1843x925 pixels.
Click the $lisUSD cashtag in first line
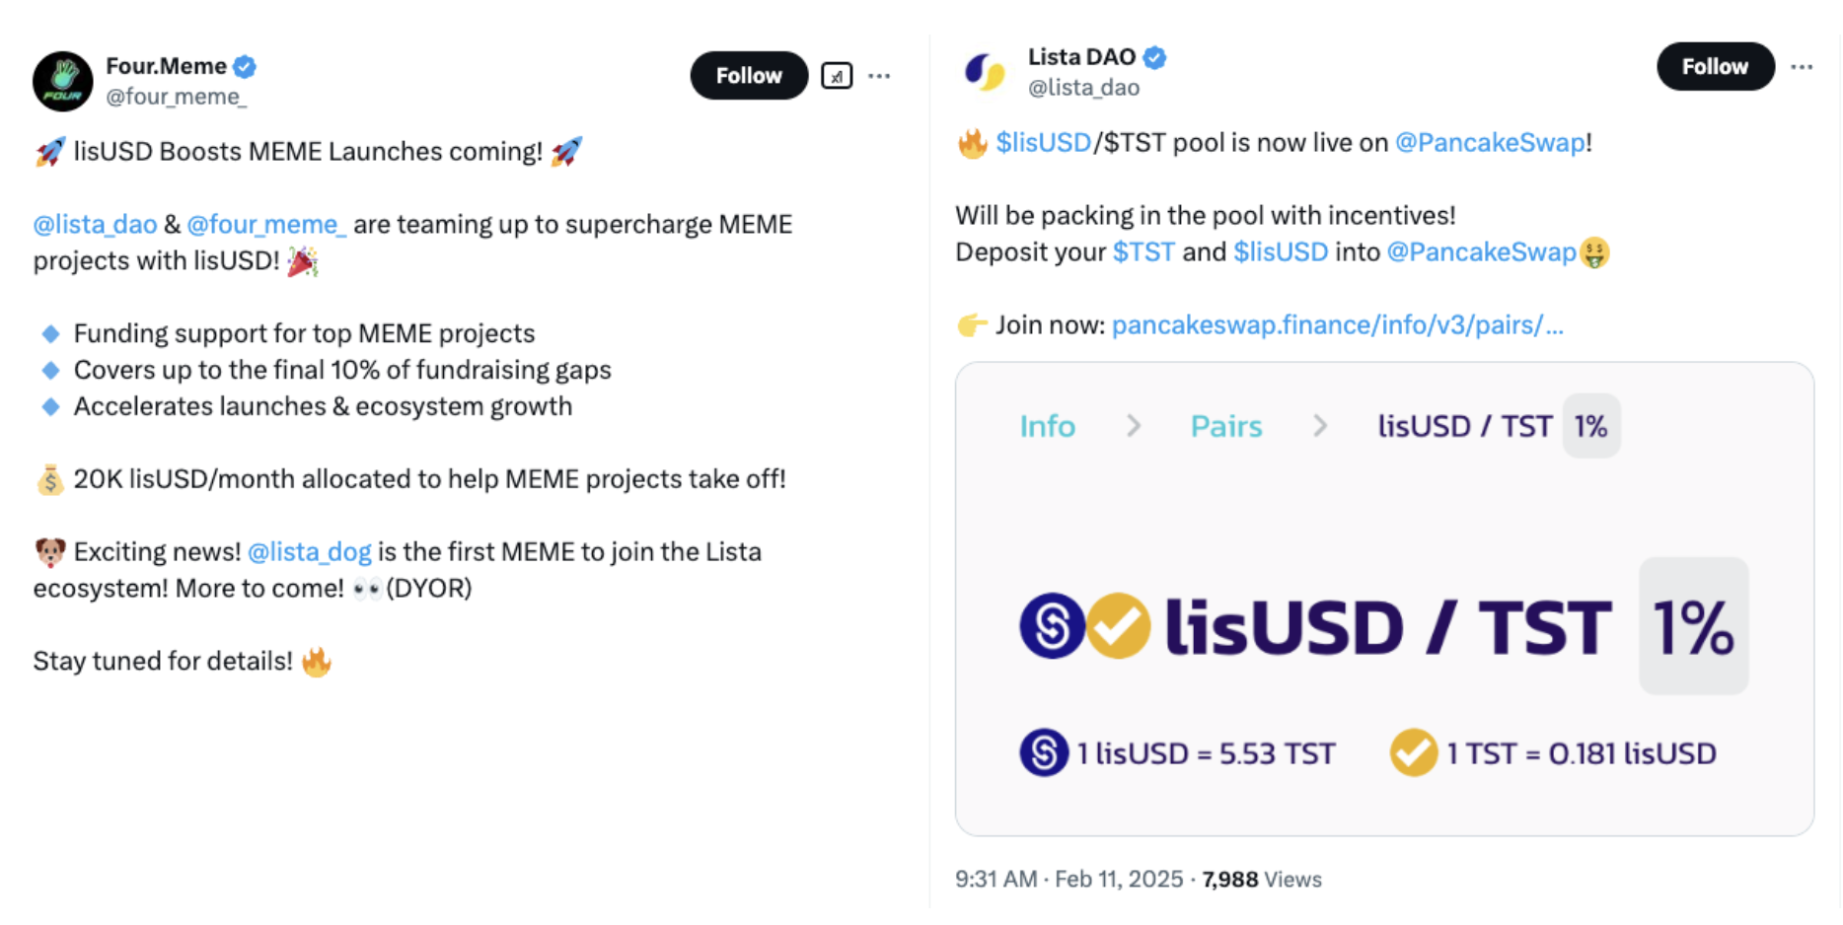pos(1043,143)
